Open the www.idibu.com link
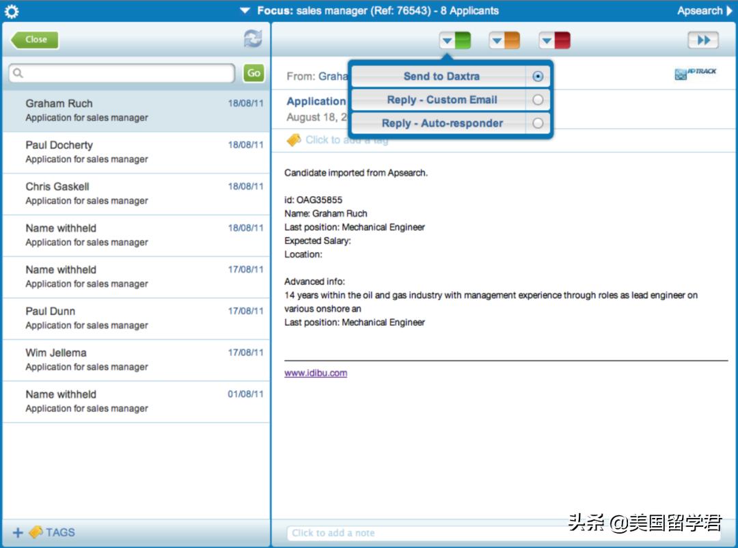 316,373
